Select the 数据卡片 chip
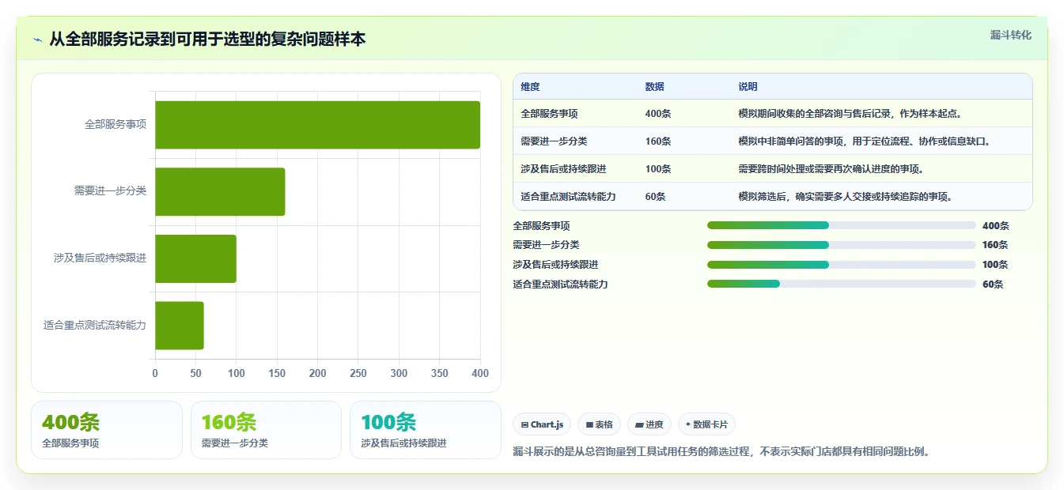The image size is (1064, 490). pyautogui.click(x=706, y=424)
